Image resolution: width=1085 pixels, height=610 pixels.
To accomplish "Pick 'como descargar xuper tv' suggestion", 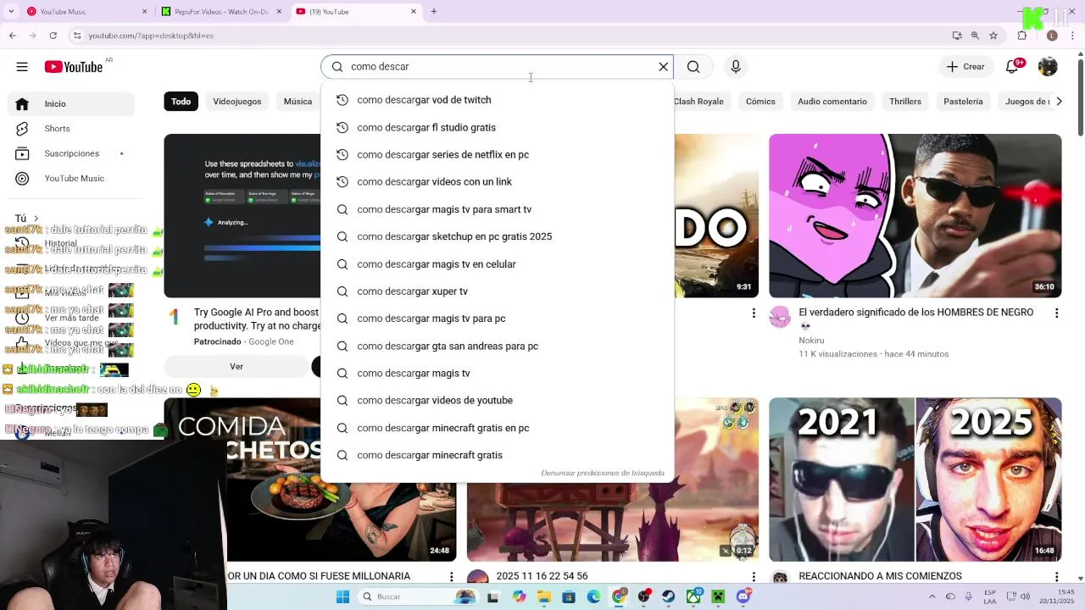I will [x=498, y=291].
